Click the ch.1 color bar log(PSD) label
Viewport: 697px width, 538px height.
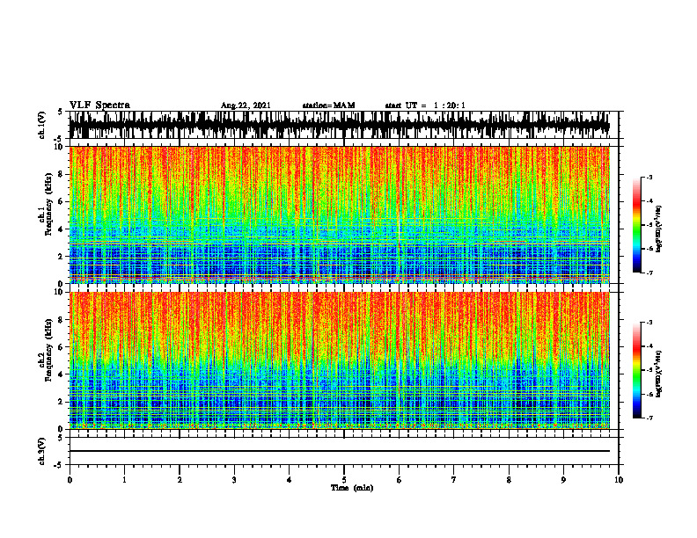tap(659, 229)
